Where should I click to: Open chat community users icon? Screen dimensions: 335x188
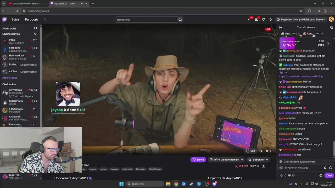pyautogui.click(x=331, y=27)
